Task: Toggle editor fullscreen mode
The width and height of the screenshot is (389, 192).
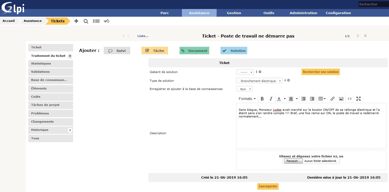Action: pos(358,99)
